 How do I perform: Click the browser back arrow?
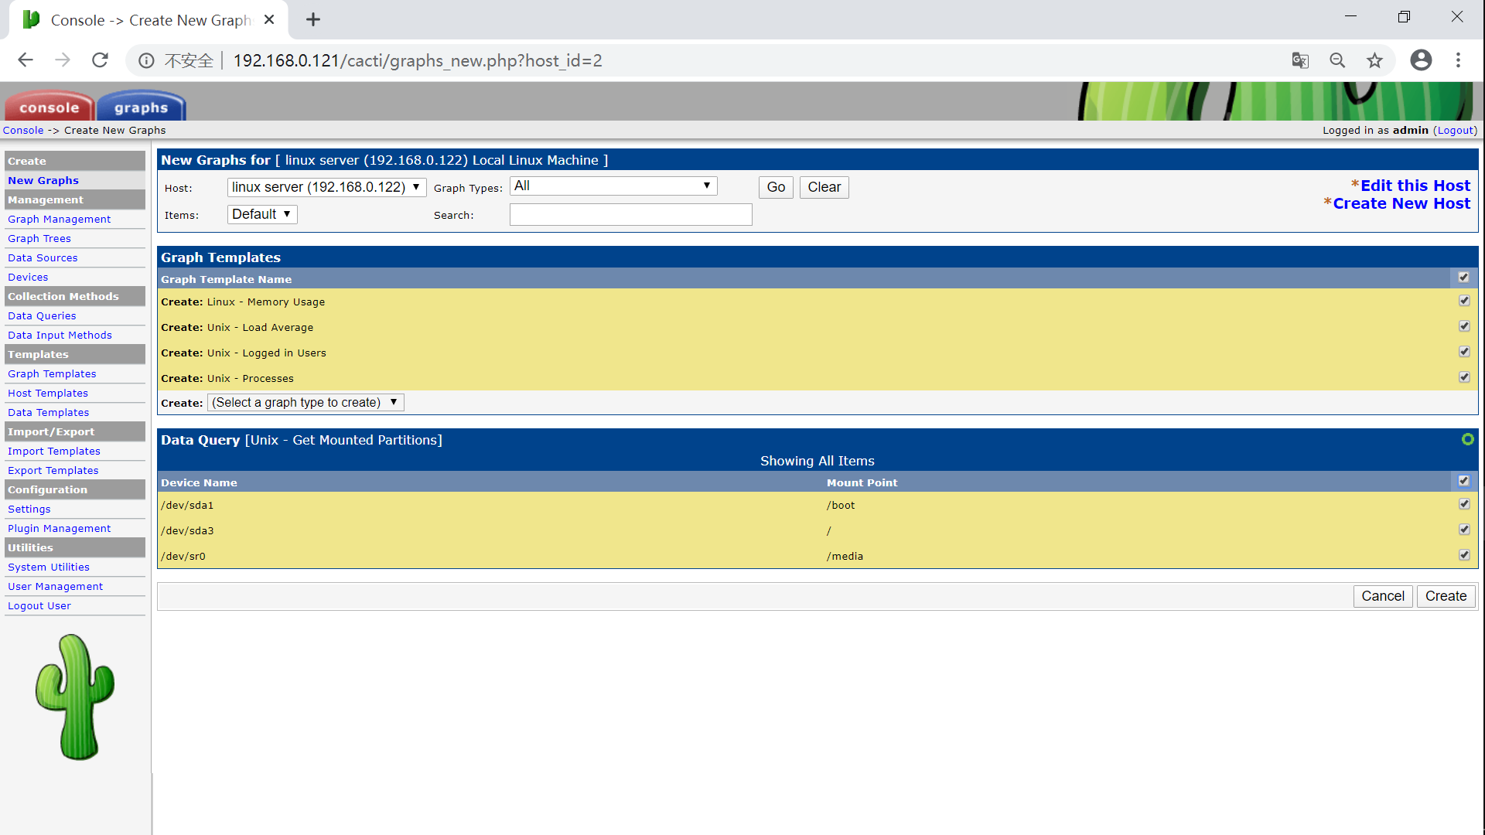tap(26, 60)
